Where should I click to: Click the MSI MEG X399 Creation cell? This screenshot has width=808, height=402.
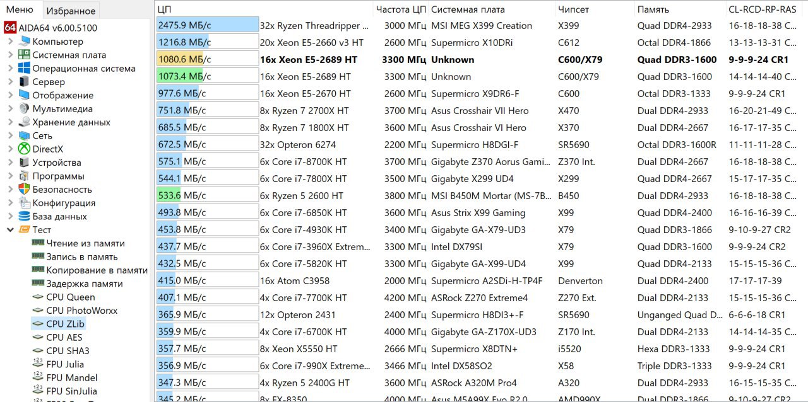click(482, 26)
